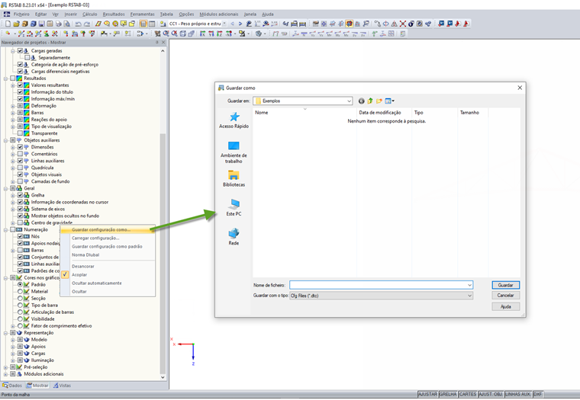
Task: Click the Ajuda button in dialog
Action: (506, 306)
